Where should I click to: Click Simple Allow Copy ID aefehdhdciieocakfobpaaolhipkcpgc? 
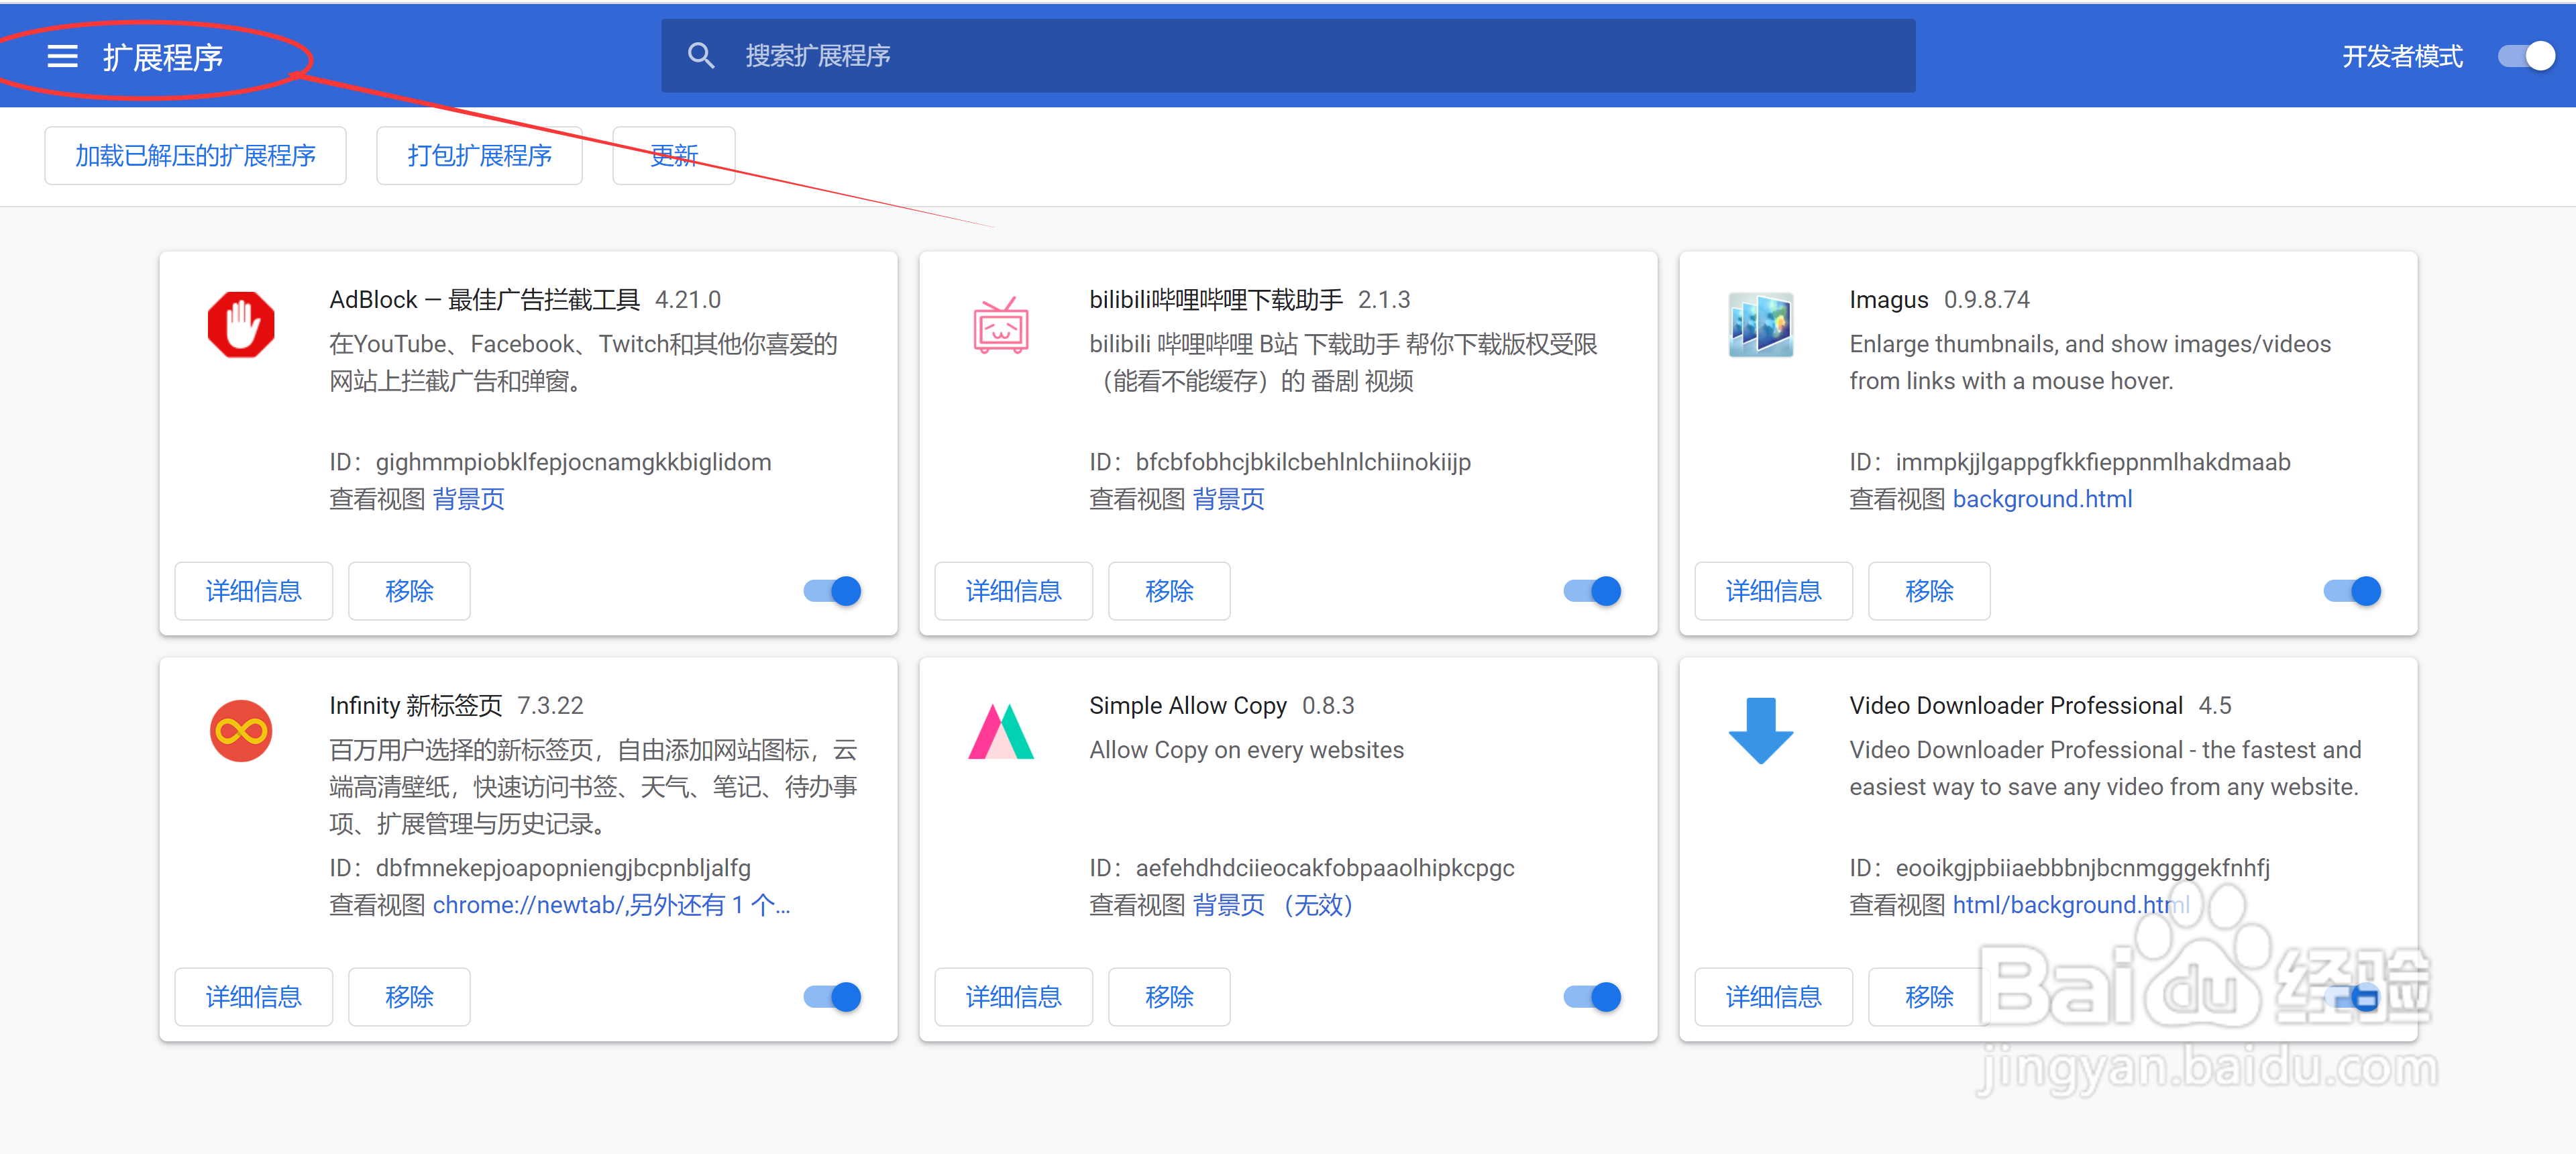click(x=1325, y=868)
